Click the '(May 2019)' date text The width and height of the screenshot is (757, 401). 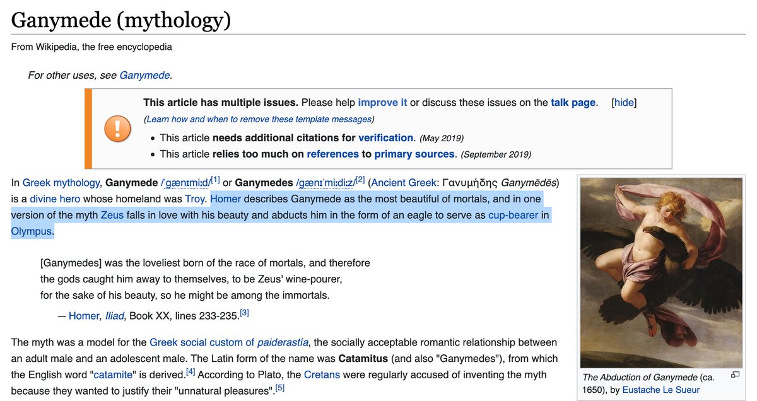pos(441,138)
